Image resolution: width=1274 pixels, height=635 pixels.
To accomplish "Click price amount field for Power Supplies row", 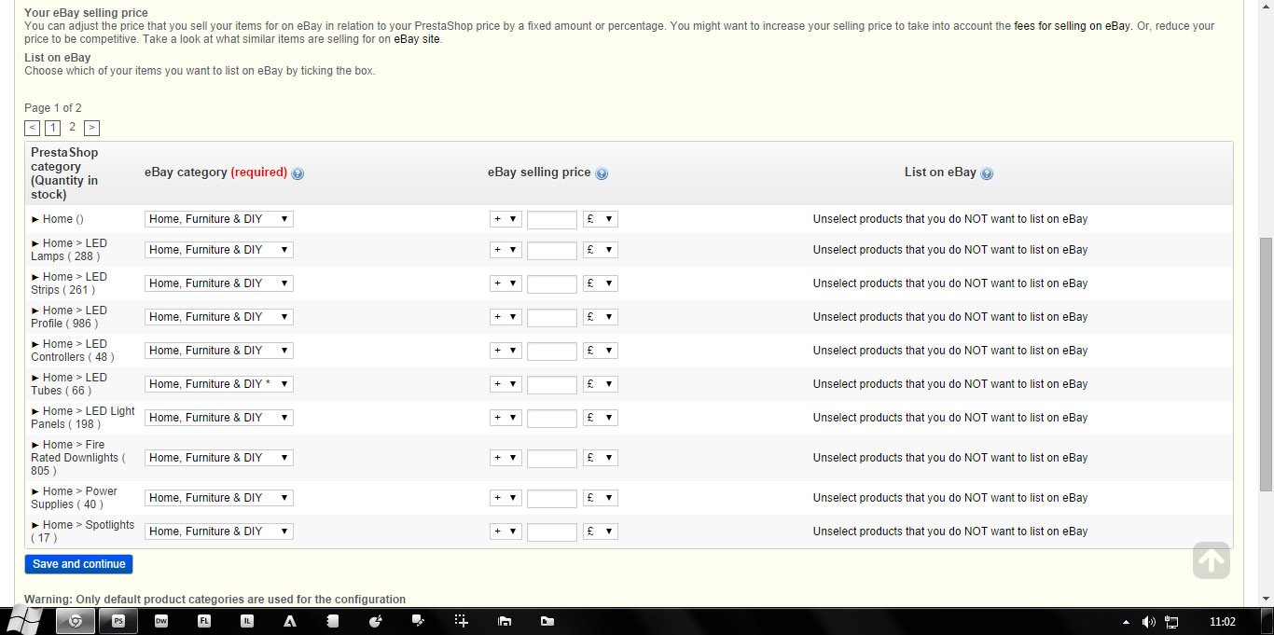I will click(552, 498).
